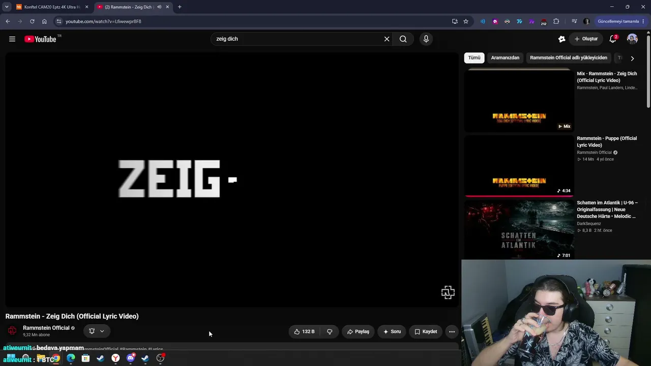651x366 pixels.
Task: Open the YouTube guide hamburger menu
Action: click(x=12, y=39)
